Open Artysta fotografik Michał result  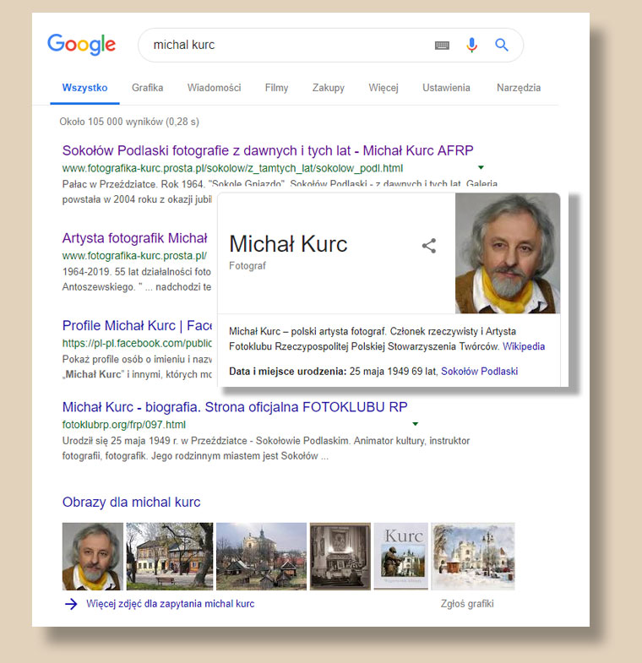[x=135, y=238]
